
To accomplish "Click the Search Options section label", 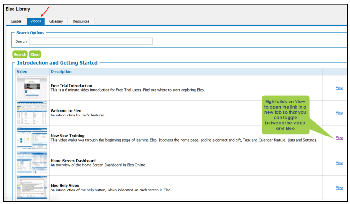I will click(30, 33).
